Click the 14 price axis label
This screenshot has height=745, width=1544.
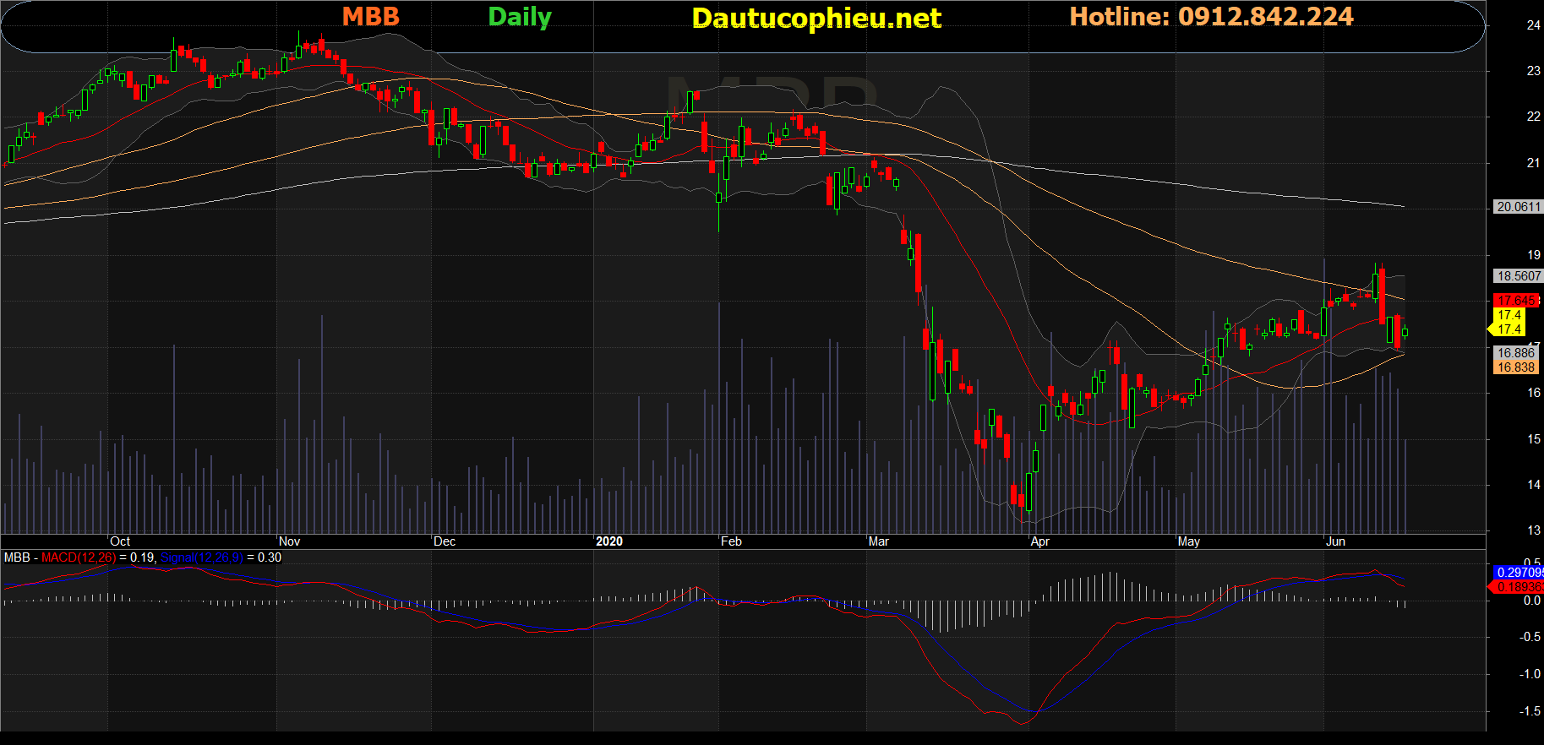[1533, 485]
